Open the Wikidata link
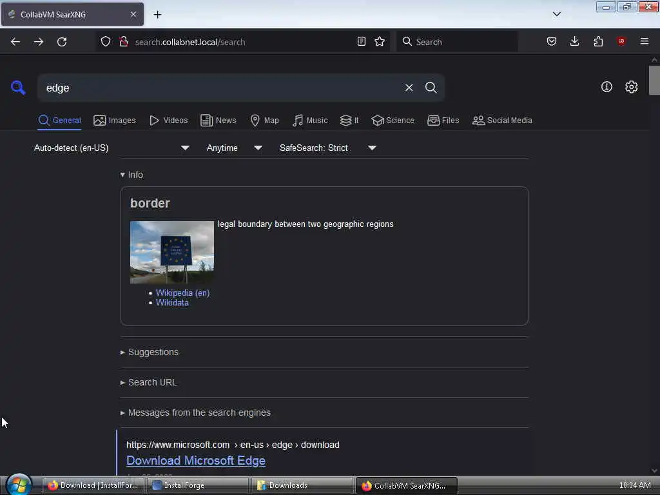The height and width of the screenshot is (495, 660). [x=172, y=303]
